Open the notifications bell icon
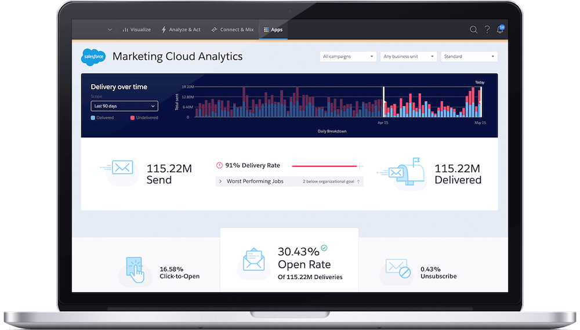Screen dimensions: 580x330 pos(501,30)
